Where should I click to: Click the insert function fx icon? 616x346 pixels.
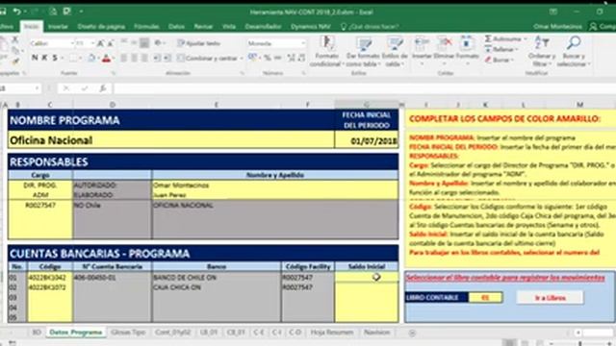pos(103,88)
